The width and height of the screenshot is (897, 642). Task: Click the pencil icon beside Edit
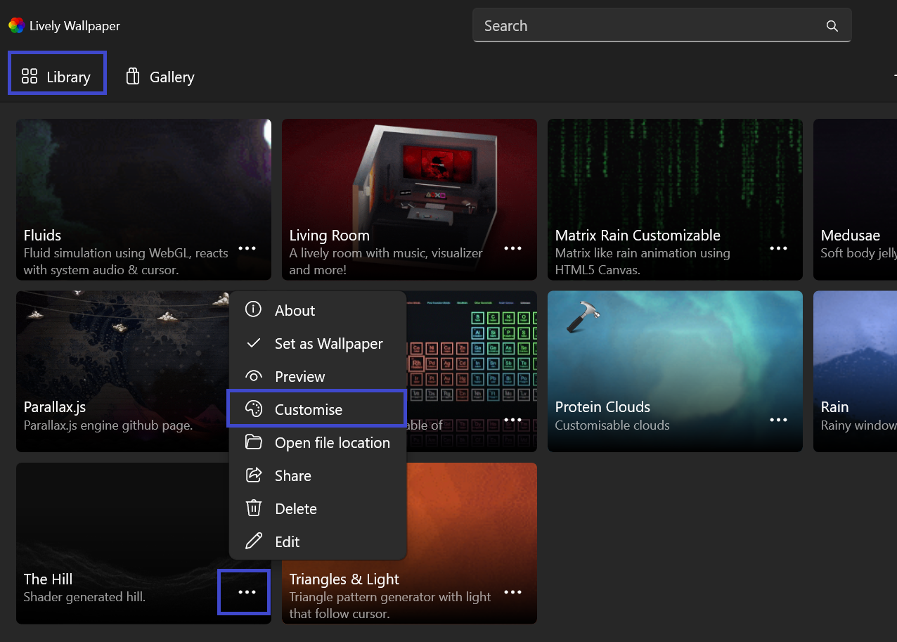click(254, 541)
